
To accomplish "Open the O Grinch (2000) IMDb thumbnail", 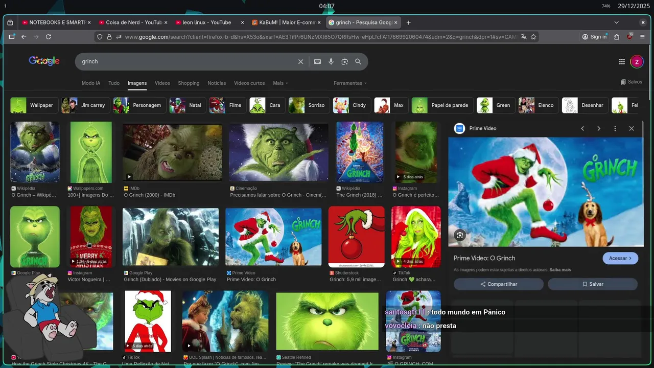I will point(172,152).
